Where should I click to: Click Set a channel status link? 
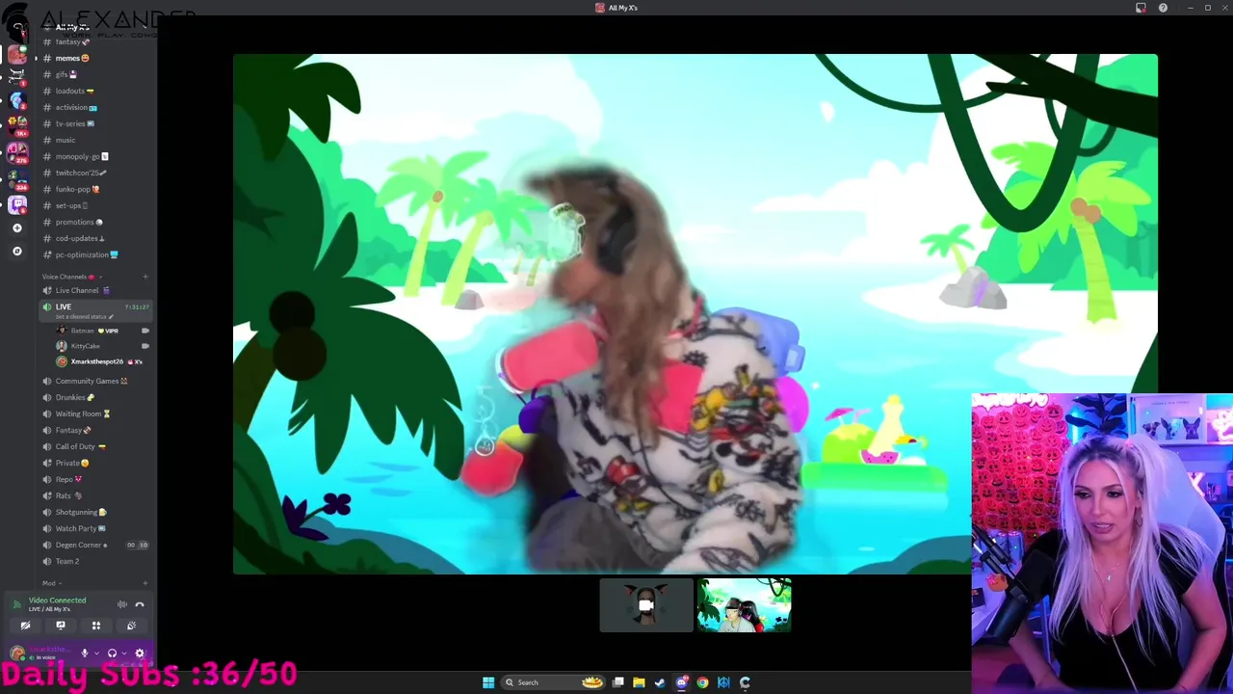tap(85, 317)
